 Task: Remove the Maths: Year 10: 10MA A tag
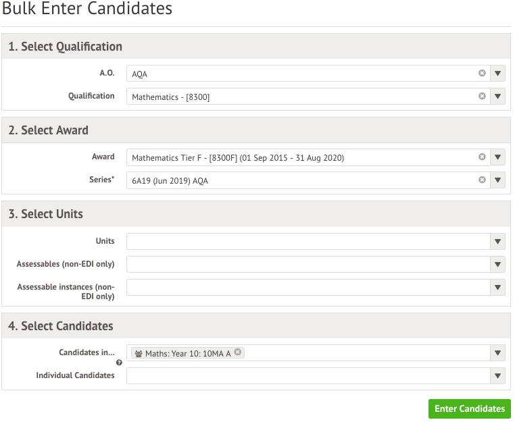[237, 352]
